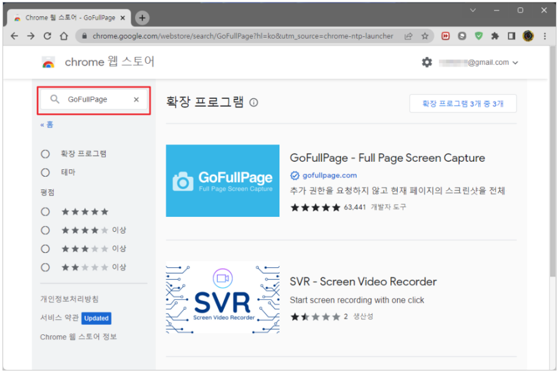Open web store settings gear
Screen dimensions: 559x373
[x=426, y=62]
